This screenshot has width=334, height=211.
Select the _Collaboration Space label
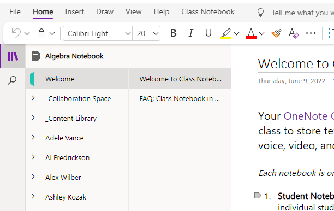click(78, 99)
